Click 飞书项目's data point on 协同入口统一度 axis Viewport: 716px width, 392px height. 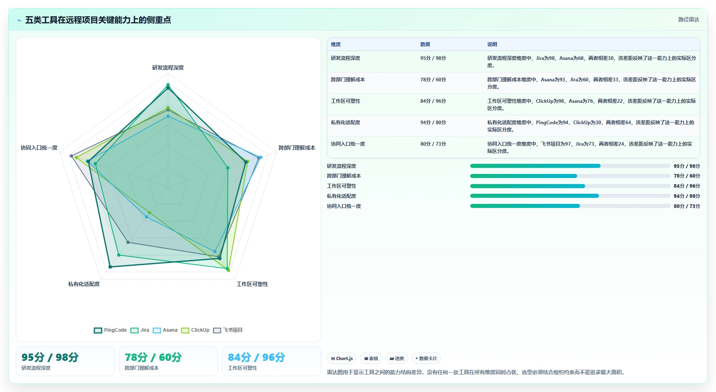pos(71,156)
